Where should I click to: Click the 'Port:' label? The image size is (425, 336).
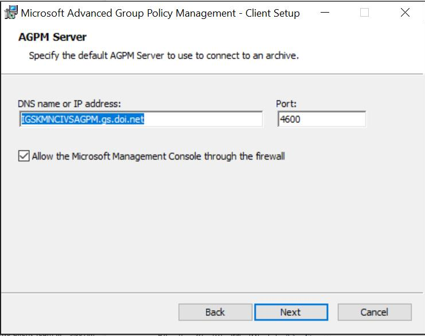tap(286, 104)
